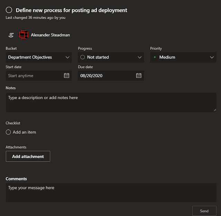Viewport: 221px width, 216px height.
Task: Open the Bucket dropdown
Action: pyautogui.click(x=39, y=57)
